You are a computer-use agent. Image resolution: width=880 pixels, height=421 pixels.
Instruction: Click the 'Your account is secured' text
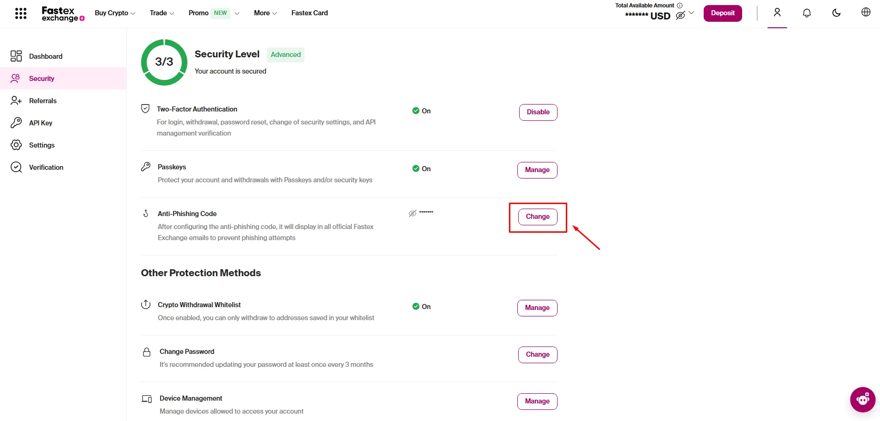(x=230, y=71)
